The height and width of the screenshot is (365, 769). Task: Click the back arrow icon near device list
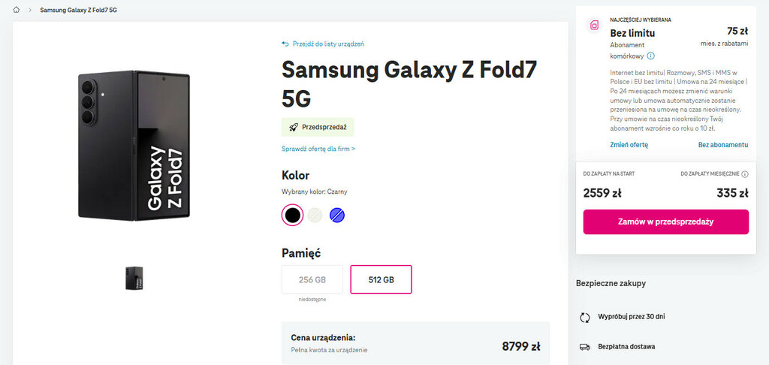click(285, 44)
